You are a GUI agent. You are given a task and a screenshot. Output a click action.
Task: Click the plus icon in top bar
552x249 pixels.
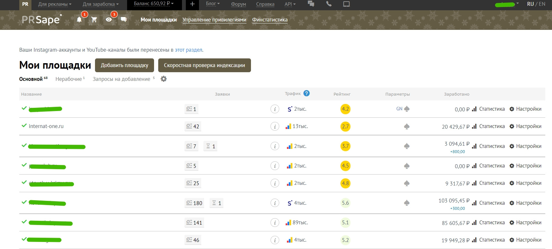[x=192, y=4]
